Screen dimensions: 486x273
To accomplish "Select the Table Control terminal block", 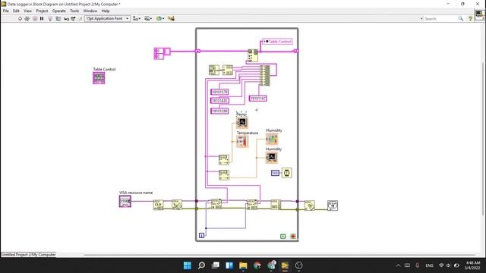I will click(x=99, y=78).
